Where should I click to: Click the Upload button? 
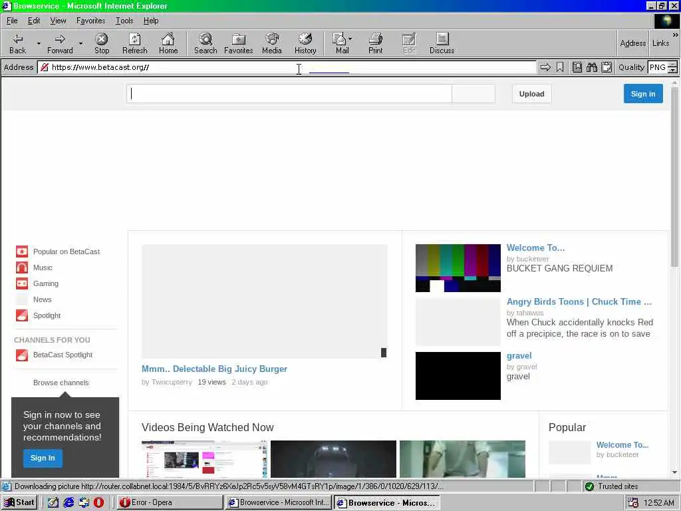point(531,94)
